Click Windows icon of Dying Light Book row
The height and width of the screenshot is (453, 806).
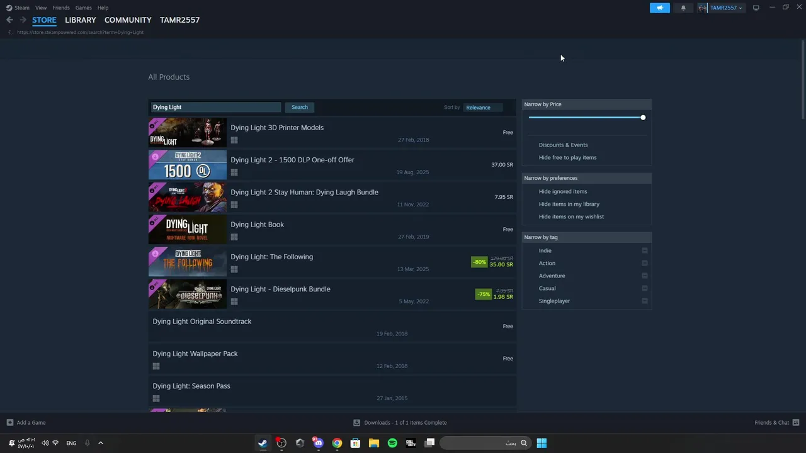click(x=234, y=237)
